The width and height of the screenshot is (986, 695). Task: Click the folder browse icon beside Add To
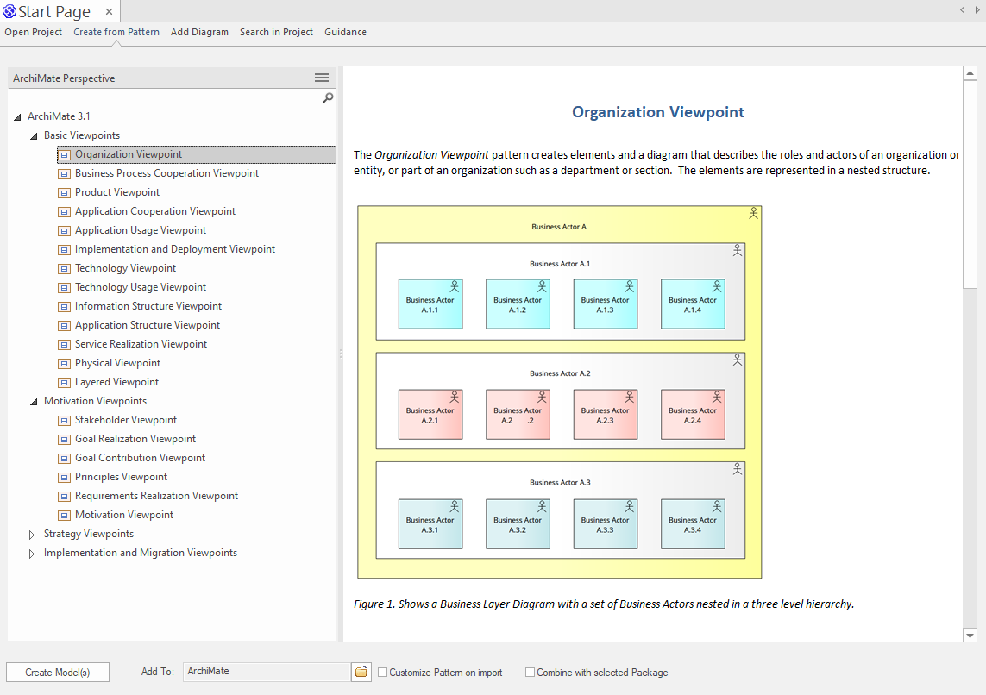pyautogui.click(x=361, y=672)
